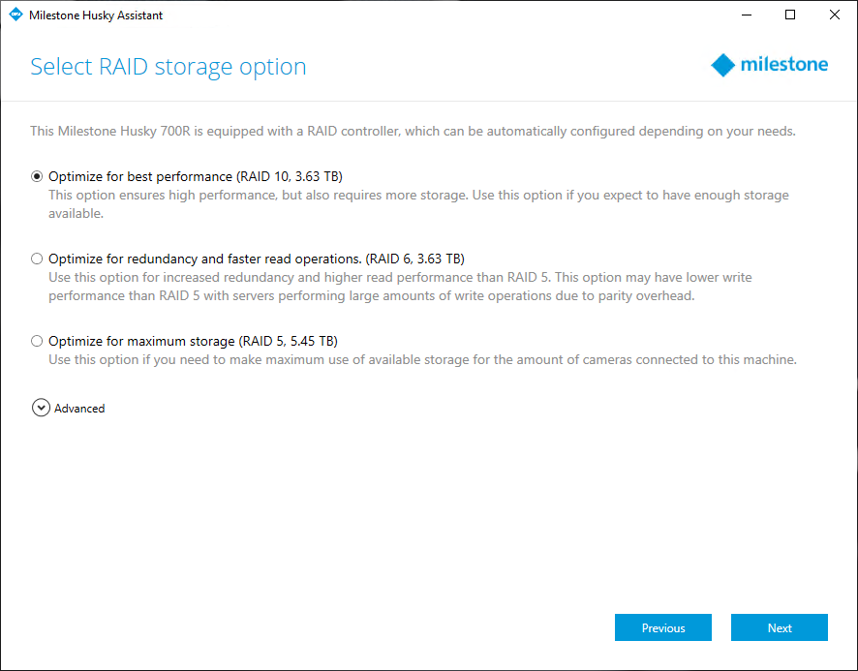Click the milestone wordmark text

[784, 64]
